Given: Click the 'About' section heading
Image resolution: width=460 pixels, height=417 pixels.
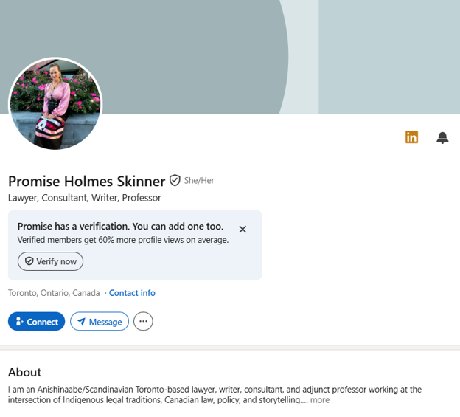Looking at the screenshot, I should (24, 372).
